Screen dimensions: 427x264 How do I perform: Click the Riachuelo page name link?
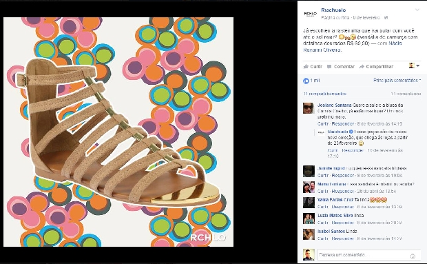333,10
